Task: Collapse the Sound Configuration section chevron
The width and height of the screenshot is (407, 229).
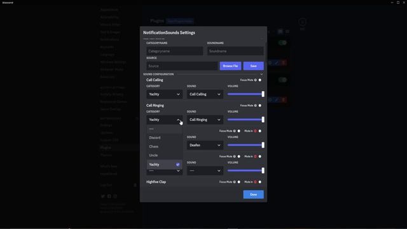Action: pyautogui.click(x=261, y=74)
